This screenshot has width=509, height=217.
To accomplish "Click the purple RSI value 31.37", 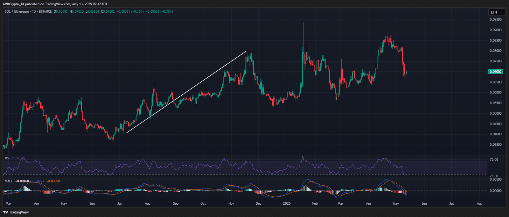I will click(15, 158).
